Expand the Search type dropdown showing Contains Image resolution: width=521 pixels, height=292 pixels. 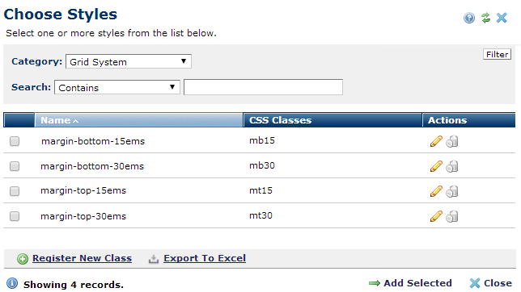[117, 87]
